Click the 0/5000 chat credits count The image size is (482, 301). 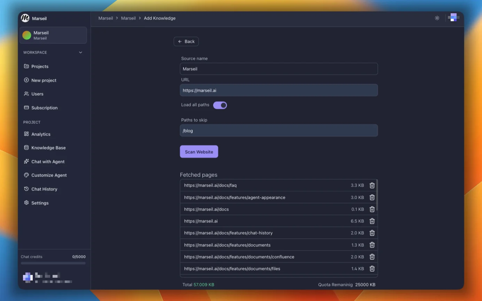click(x=79, y=257)
